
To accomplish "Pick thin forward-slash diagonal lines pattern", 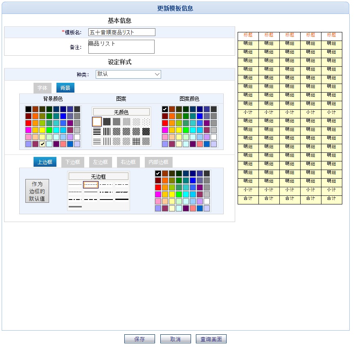I will [x=126, y=141].
